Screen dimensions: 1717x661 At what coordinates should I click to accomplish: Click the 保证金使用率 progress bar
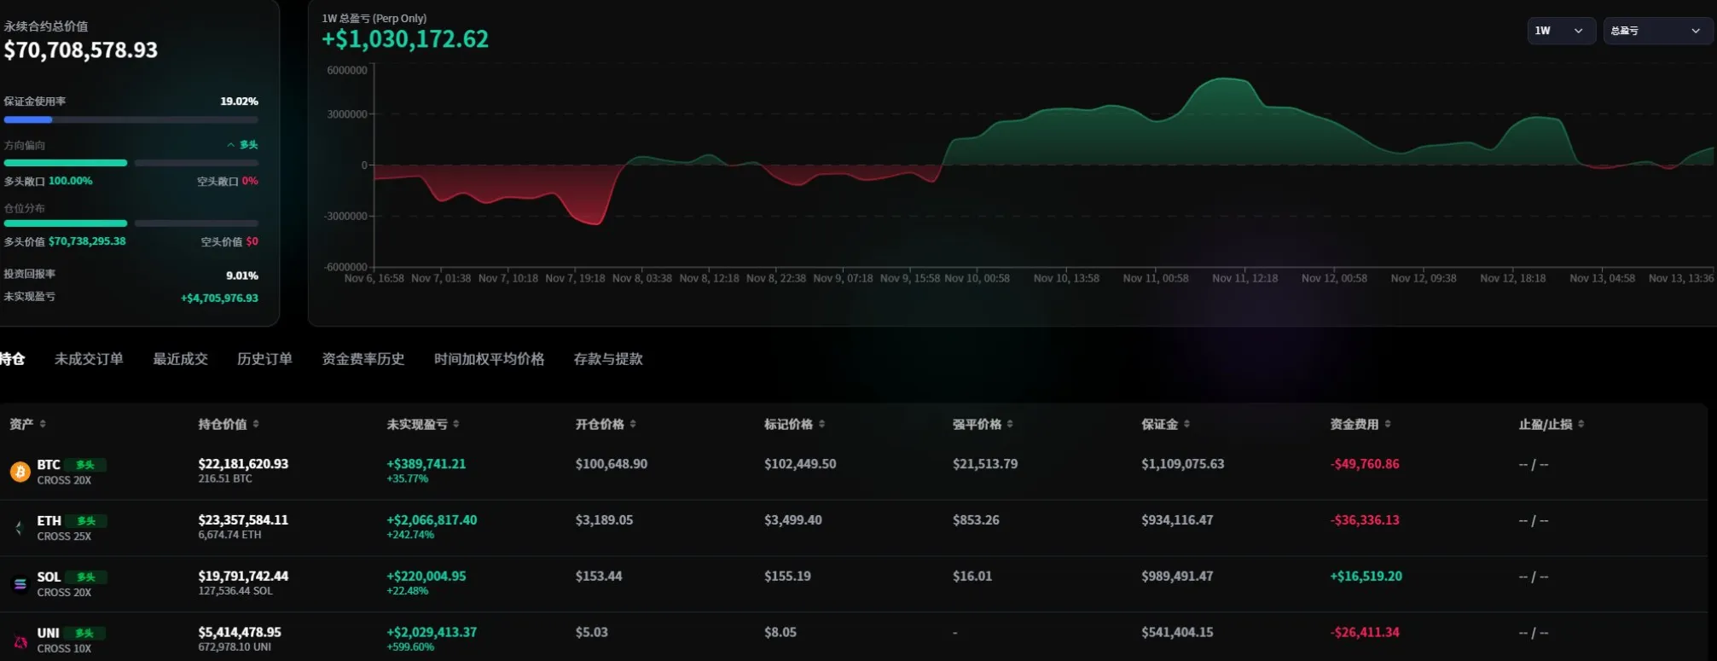pyautogui.click(x=131, y=120)
